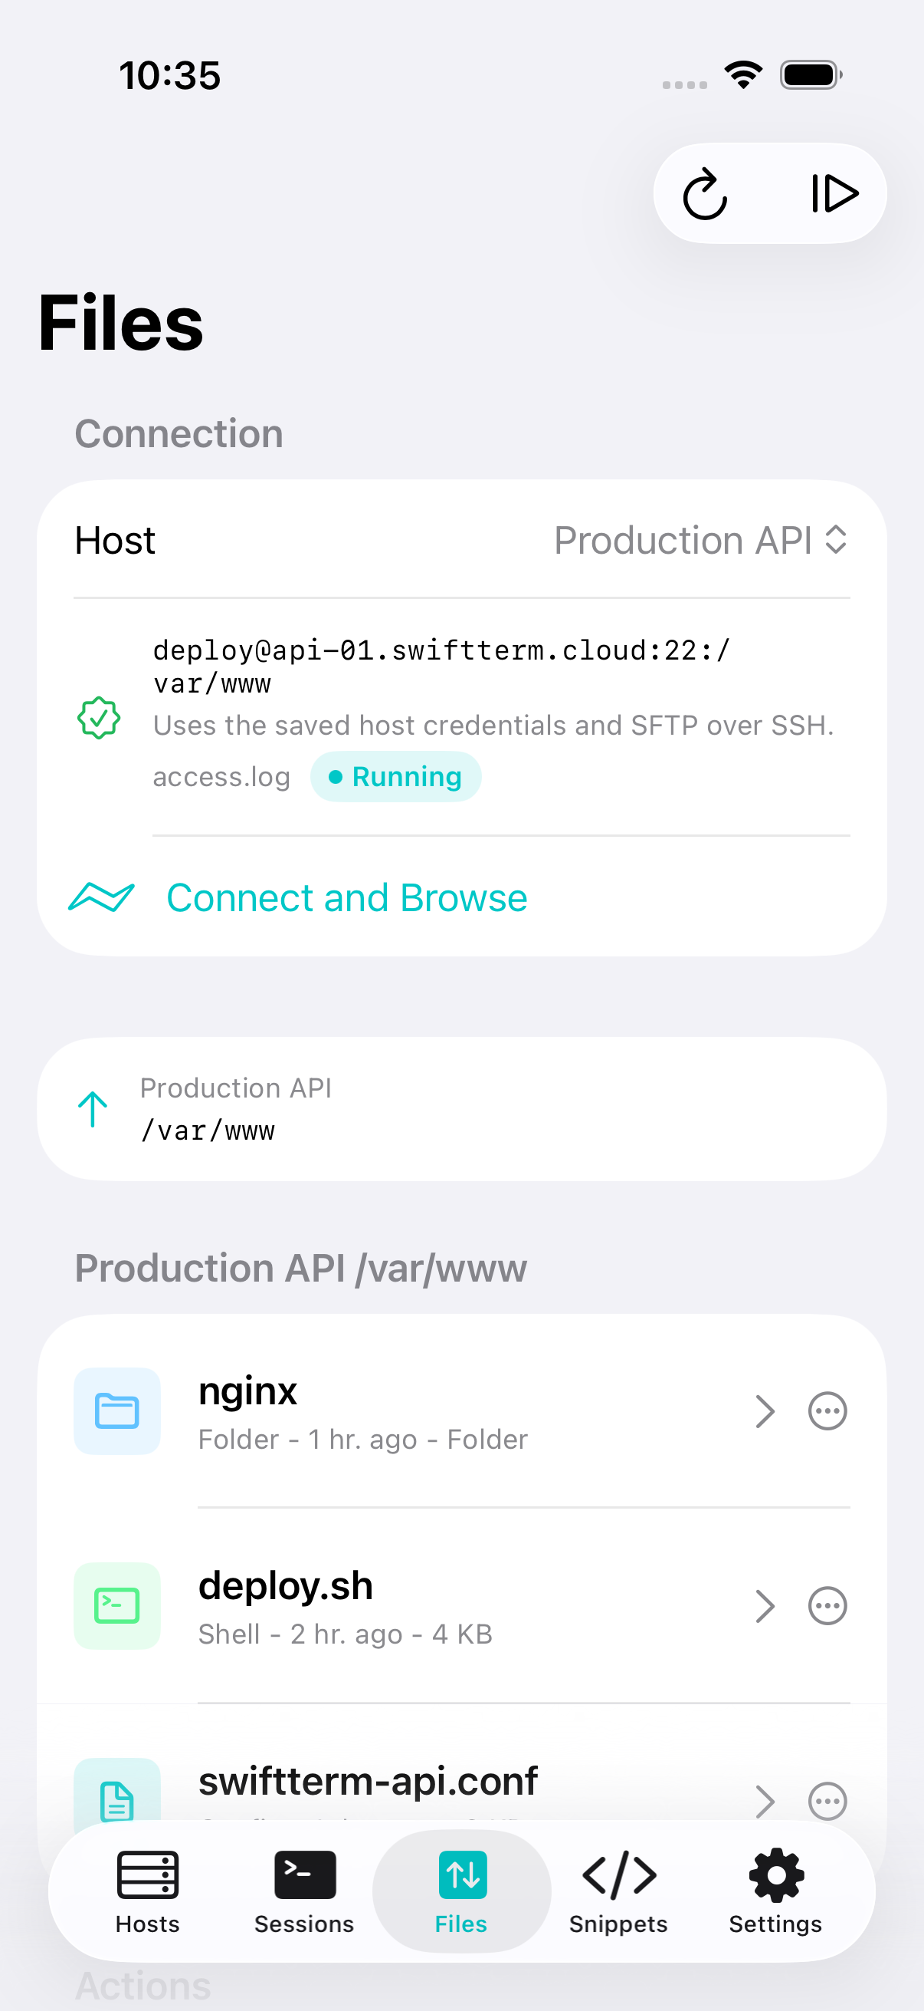Image resolution: width=924 pixels, height=2011 pixels.
Task: Open the Settings tab
Action: [x=776, y=1891]
